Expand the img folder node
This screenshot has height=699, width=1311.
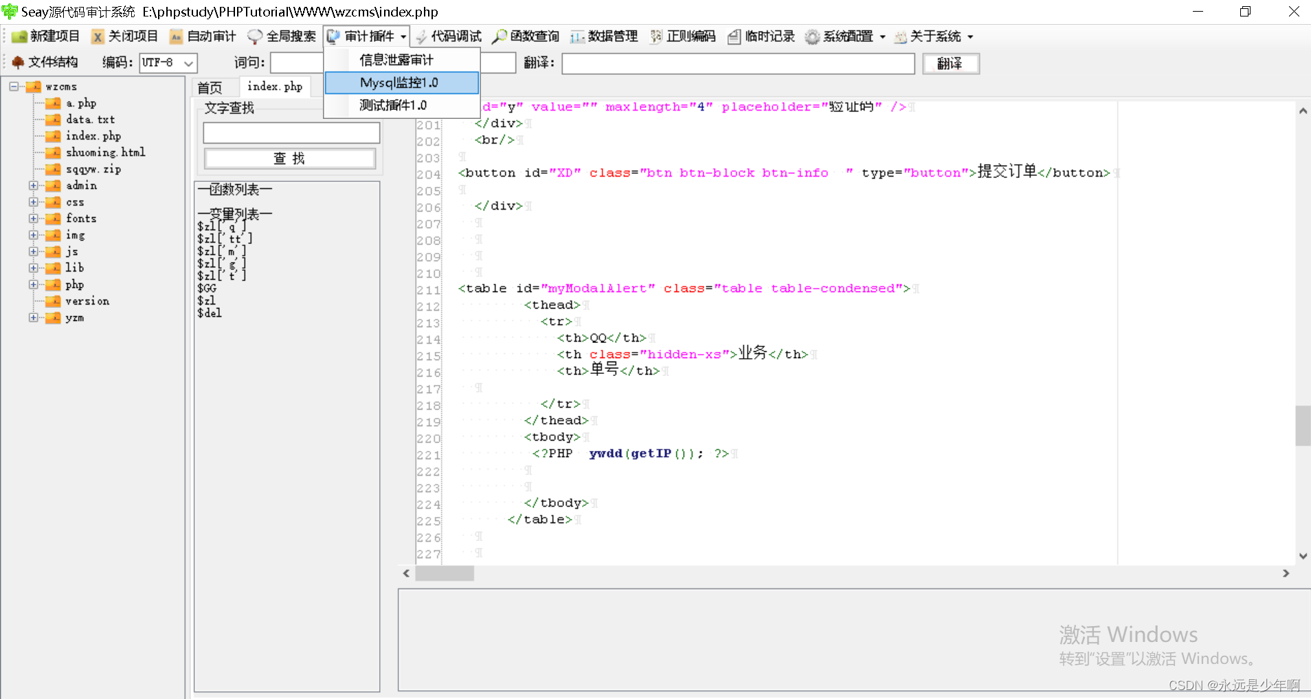(x=33, y=235)
